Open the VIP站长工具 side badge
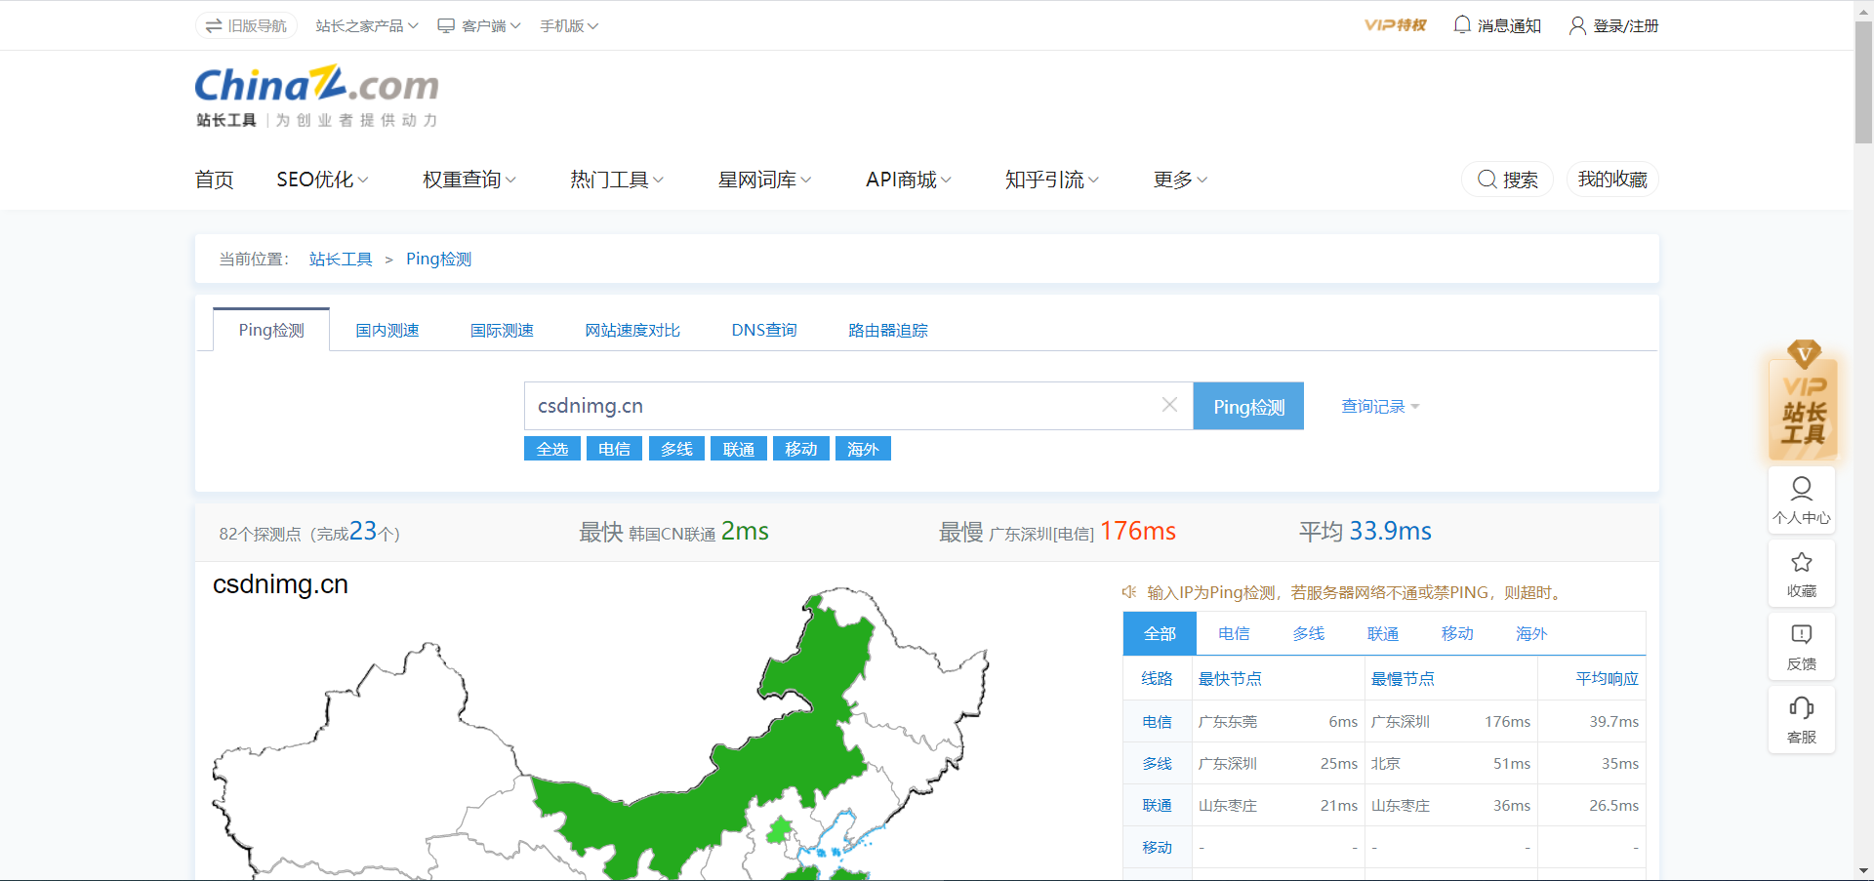The width and height of the screenshot is (1874, 881). pos(1803,401)
